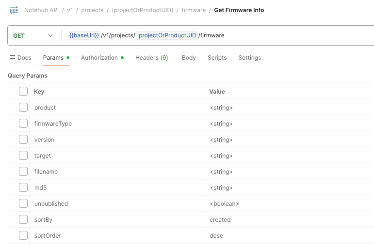The width and height of the screenshot is (374, 244).
Task: Enable the product query param checkbox
Action: (x=23, y=107)
